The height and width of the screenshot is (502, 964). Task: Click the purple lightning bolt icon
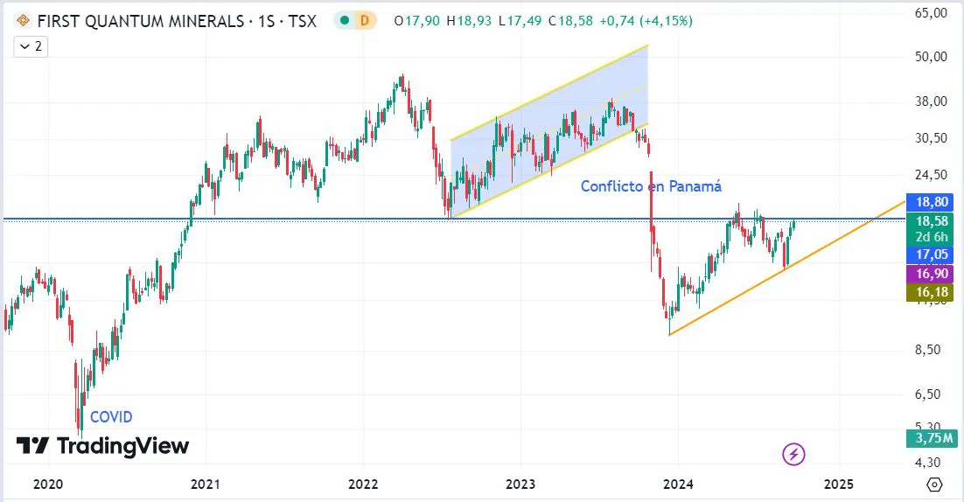[x=793, y=454]
